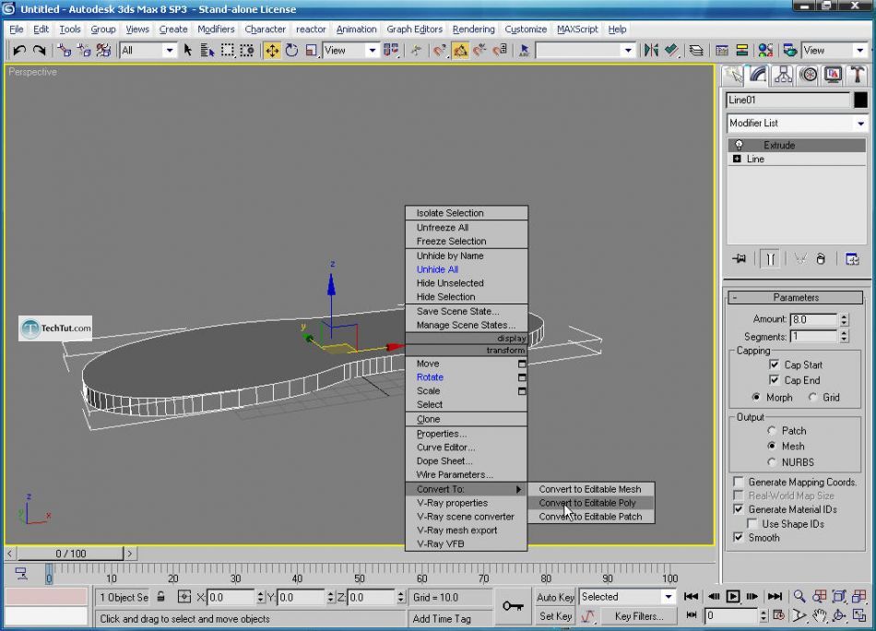Open the Layer Manager icon

click(x=696, y=51)
